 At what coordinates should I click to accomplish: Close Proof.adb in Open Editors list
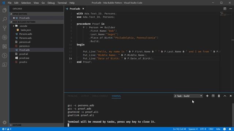tap(14, 18)
